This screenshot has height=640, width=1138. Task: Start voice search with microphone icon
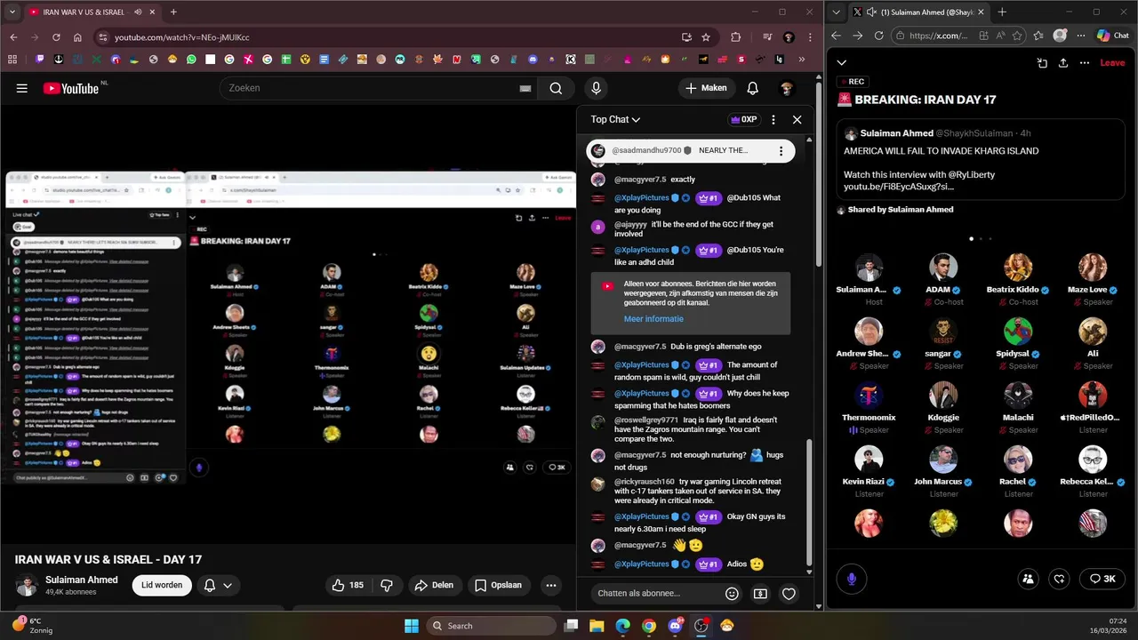pos(596,88)
